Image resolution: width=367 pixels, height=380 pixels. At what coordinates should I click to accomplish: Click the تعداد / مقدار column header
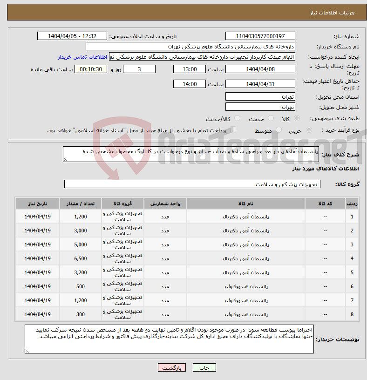81,204
